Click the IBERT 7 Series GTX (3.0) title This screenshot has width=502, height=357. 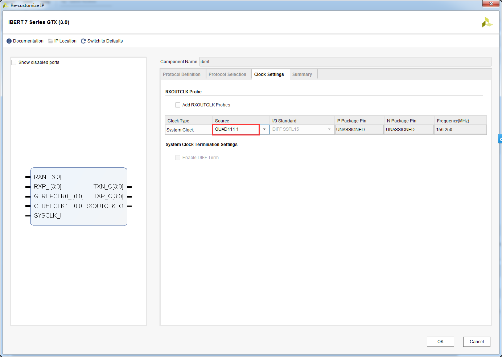point(39,22)
